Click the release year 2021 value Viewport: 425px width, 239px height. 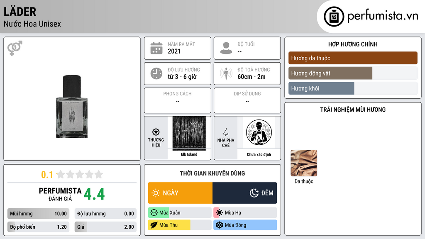click(174, 51)
